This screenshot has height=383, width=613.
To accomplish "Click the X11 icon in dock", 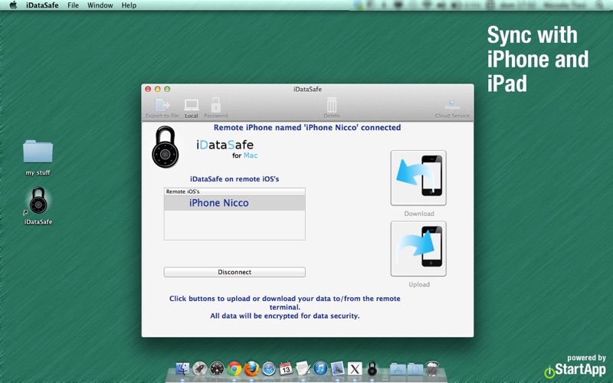I will pos(355,368).
